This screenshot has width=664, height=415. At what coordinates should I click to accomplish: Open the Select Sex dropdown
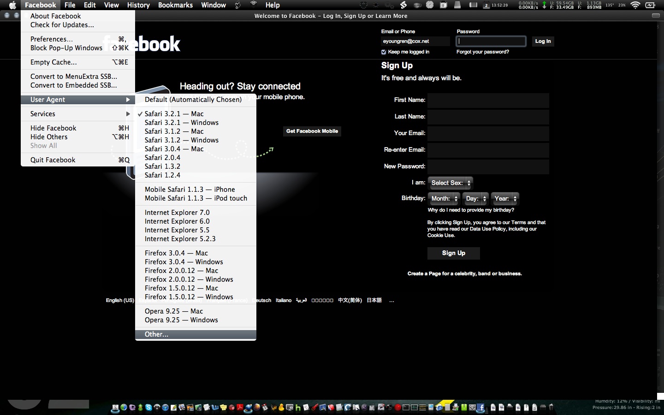pyautogui.click(x=450, y=183)
